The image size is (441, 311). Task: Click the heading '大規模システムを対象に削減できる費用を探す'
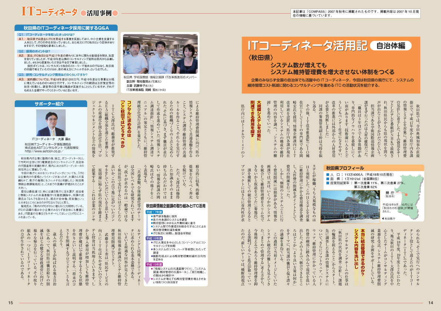click(x=256, y=121)
